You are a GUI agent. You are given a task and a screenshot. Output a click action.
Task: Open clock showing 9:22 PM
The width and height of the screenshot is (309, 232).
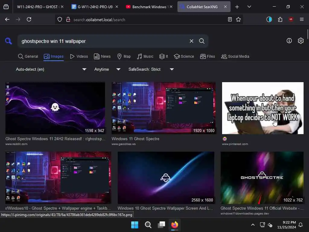(x=287, y=225)
